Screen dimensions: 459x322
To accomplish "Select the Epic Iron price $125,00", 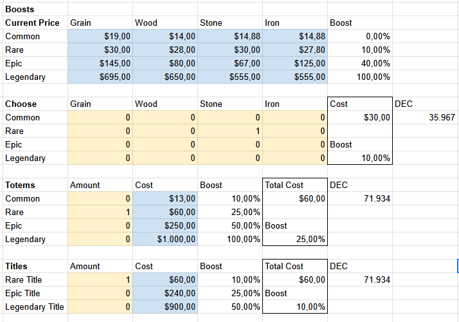I will pos(294,64).
